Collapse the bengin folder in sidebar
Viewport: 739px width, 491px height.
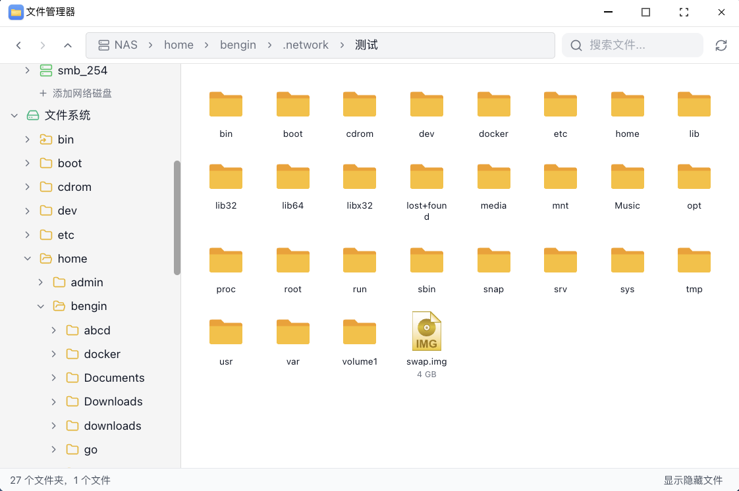(40, 306)
